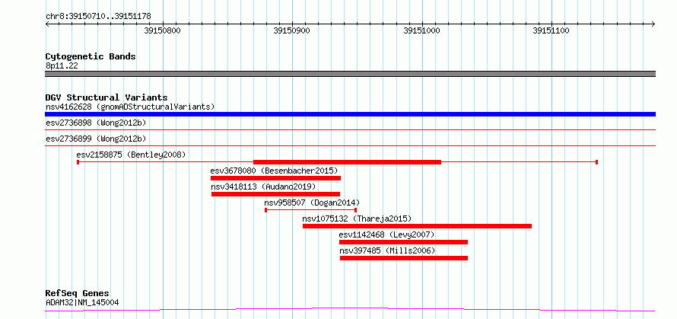Click esv2736898 (Wong2012b) label
The height and width of the screenshot is (319, 677).
[96, 123]
